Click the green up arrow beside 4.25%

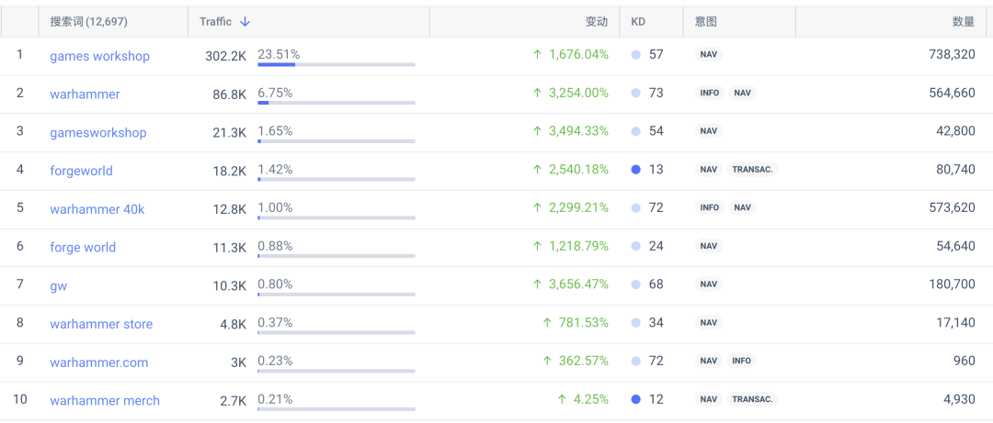562,400
